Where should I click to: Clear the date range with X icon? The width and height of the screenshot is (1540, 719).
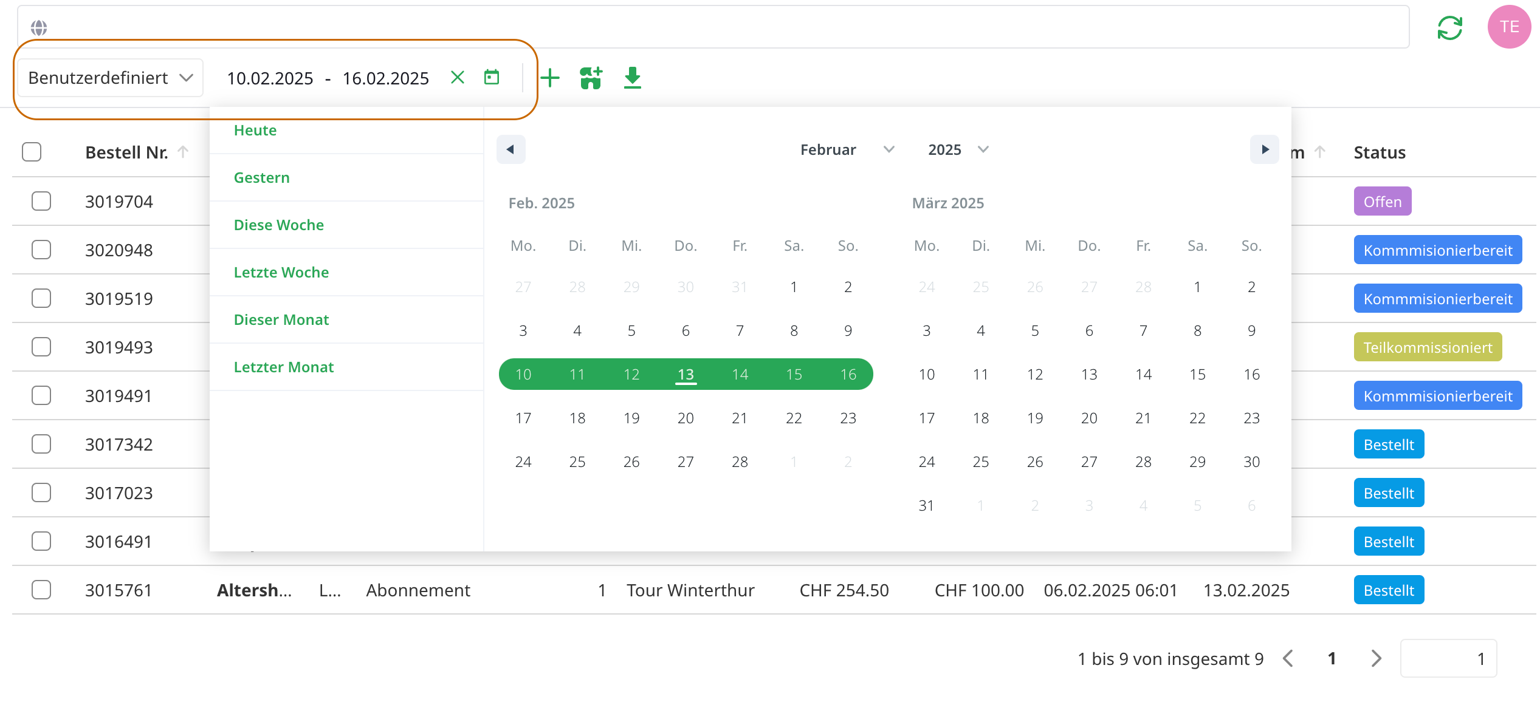click(458, 78)
